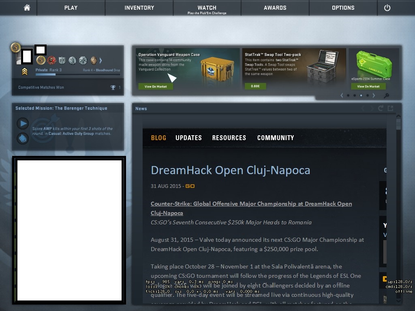
Task: Open the mission journal icon
Action: click(23, 138)
